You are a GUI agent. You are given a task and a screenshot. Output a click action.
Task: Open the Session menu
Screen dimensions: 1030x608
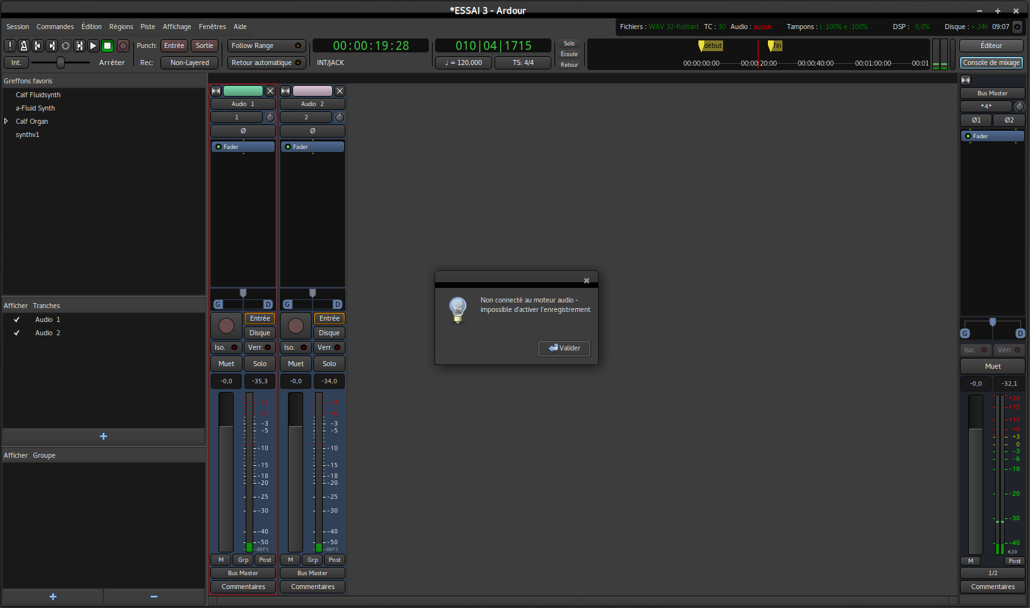(18, 27)
